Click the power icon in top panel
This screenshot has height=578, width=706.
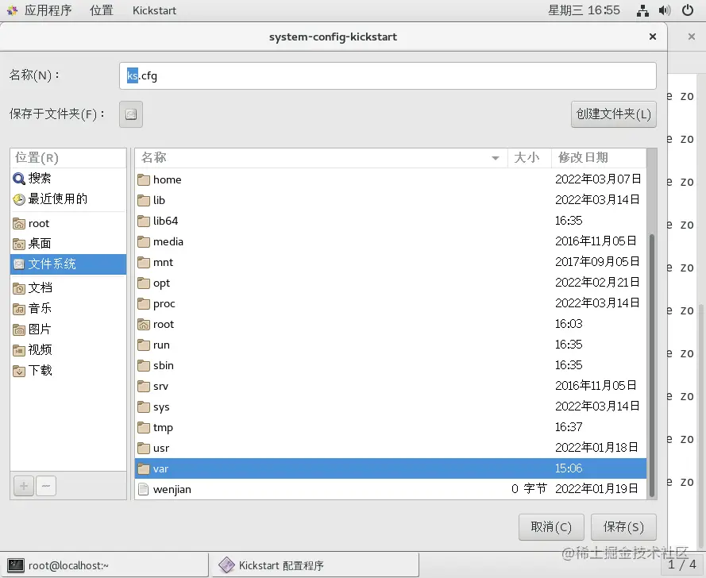click(x=688, y=10)
